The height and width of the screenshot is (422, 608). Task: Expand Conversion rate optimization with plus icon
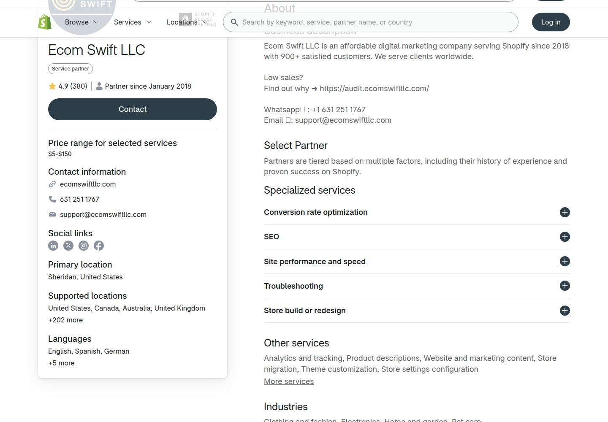click(x=565, y=212)
